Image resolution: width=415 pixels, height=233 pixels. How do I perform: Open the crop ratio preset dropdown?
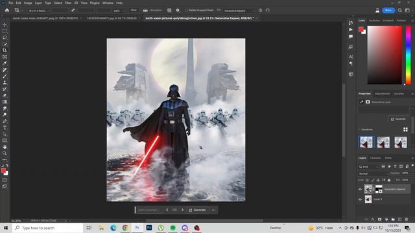(39, 10)
